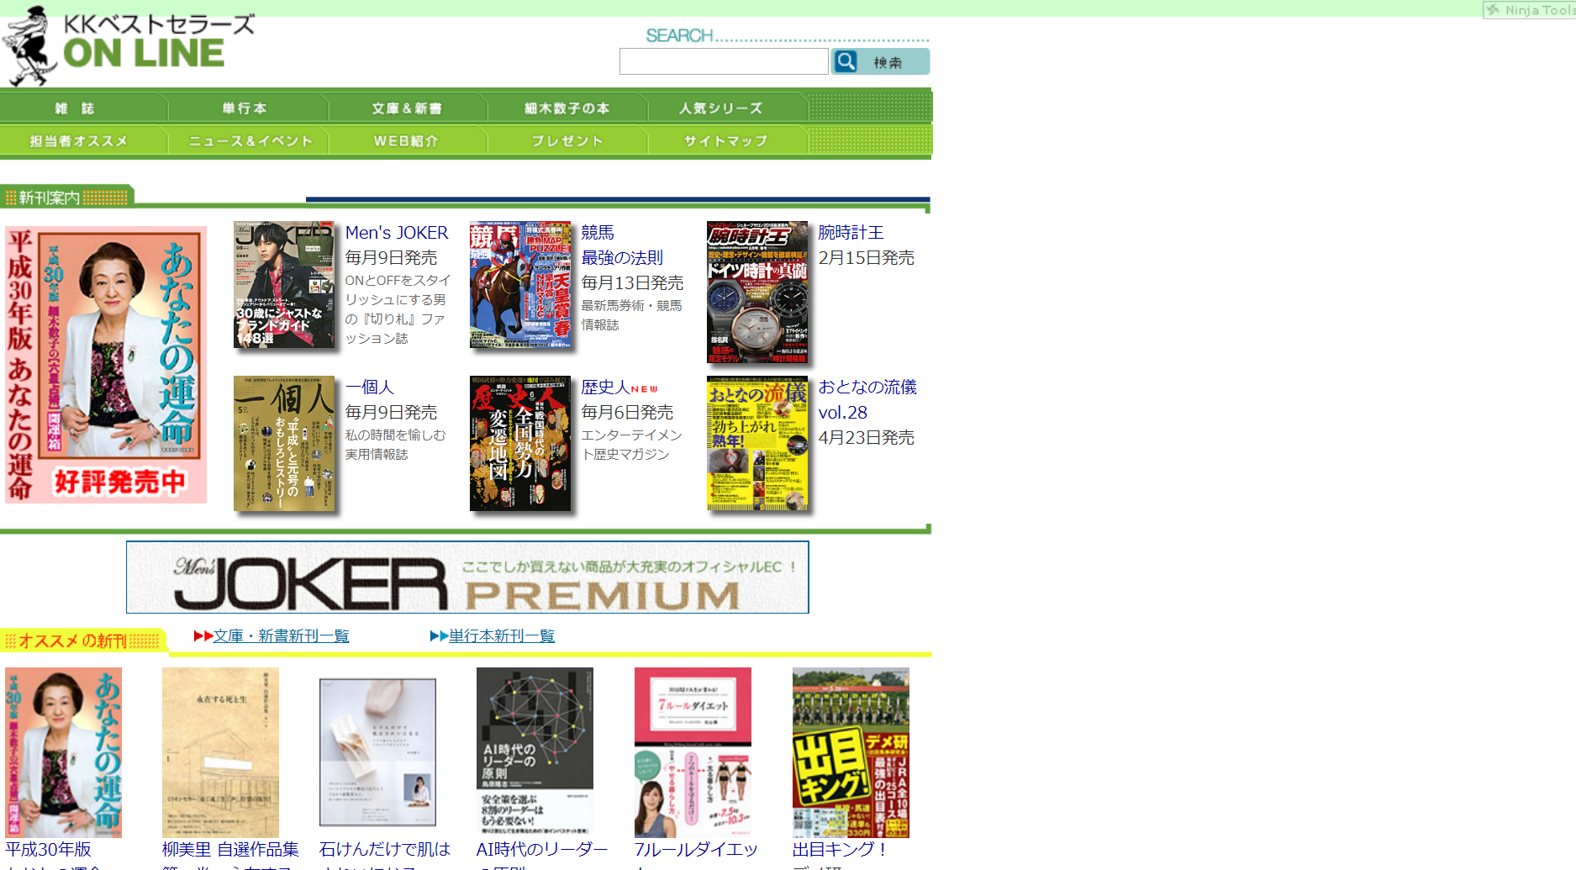
Task: Open the 単行本 menu
Action: pos(247,108)
